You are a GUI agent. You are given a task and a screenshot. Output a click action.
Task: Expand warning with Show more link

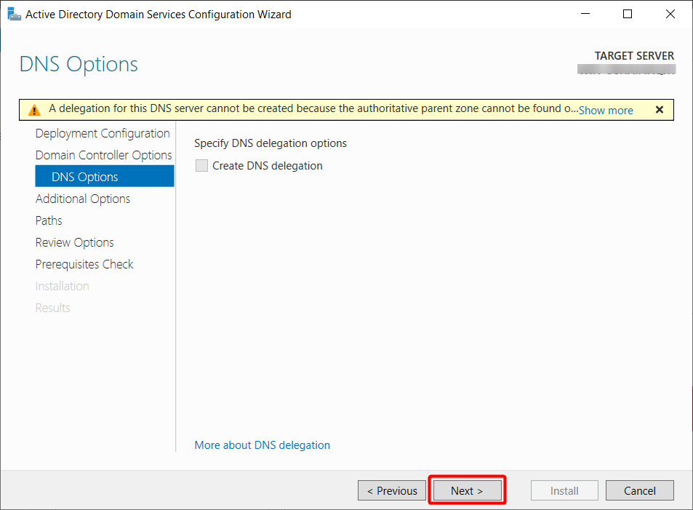click(606, 110)
